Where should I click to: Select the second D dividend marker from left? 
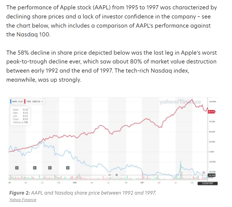pyautogui.click(x=35, y=168)
